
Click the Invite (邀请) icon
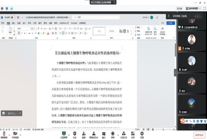click(84, 133)
